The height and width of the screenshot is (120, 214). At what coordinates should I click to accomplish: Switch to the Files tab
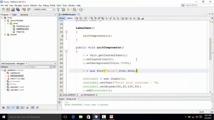pyautogui.click(x=14, y=15)
